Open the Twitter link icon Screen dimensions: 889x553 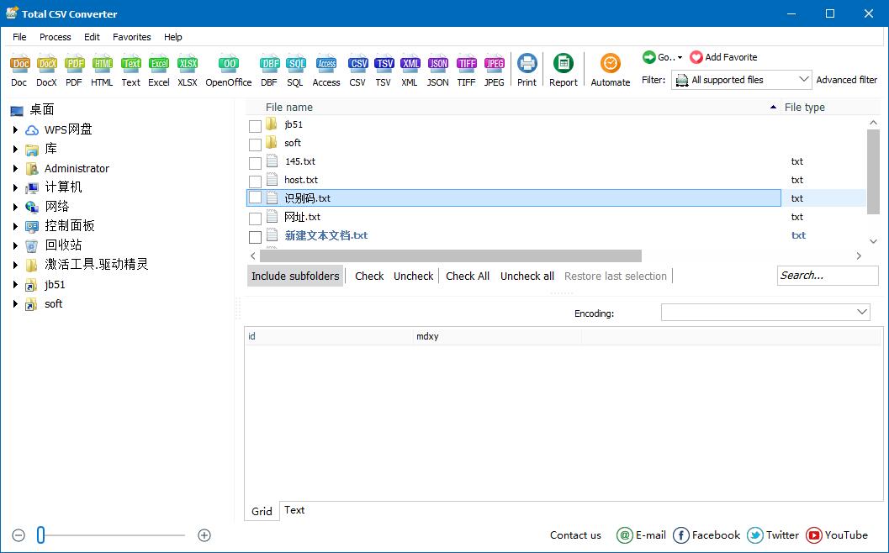[x=755, y=535]
